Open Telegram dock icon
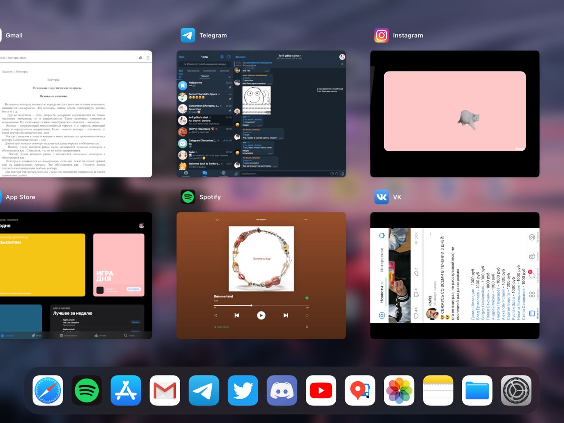Screen dimensions: 564x423 coord(204,390)
